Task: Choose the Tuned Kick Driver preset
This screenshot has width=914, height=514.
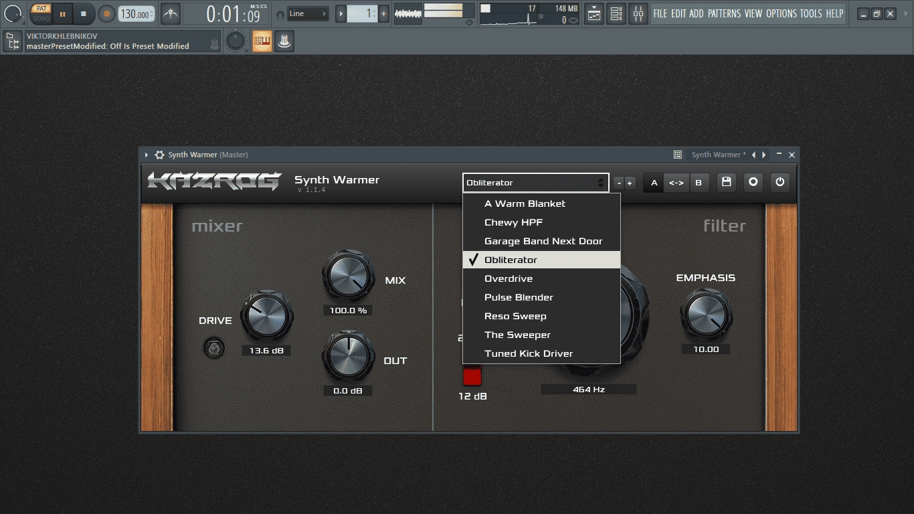Action: click(541, 353)
